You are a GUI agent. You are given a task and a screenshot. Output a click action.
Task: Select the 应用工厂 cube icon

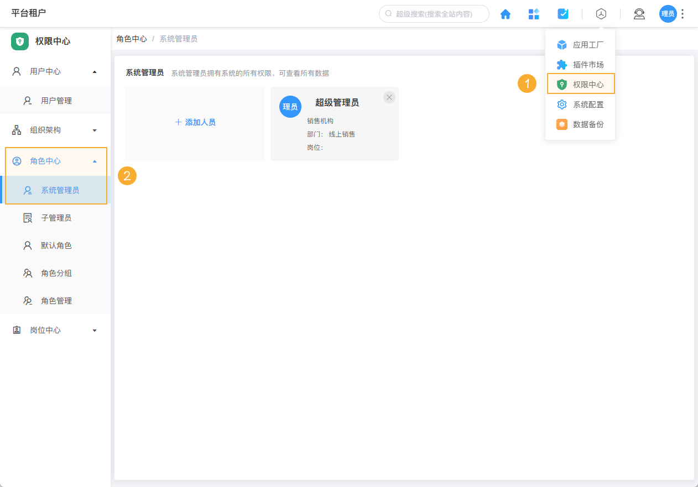561,45
